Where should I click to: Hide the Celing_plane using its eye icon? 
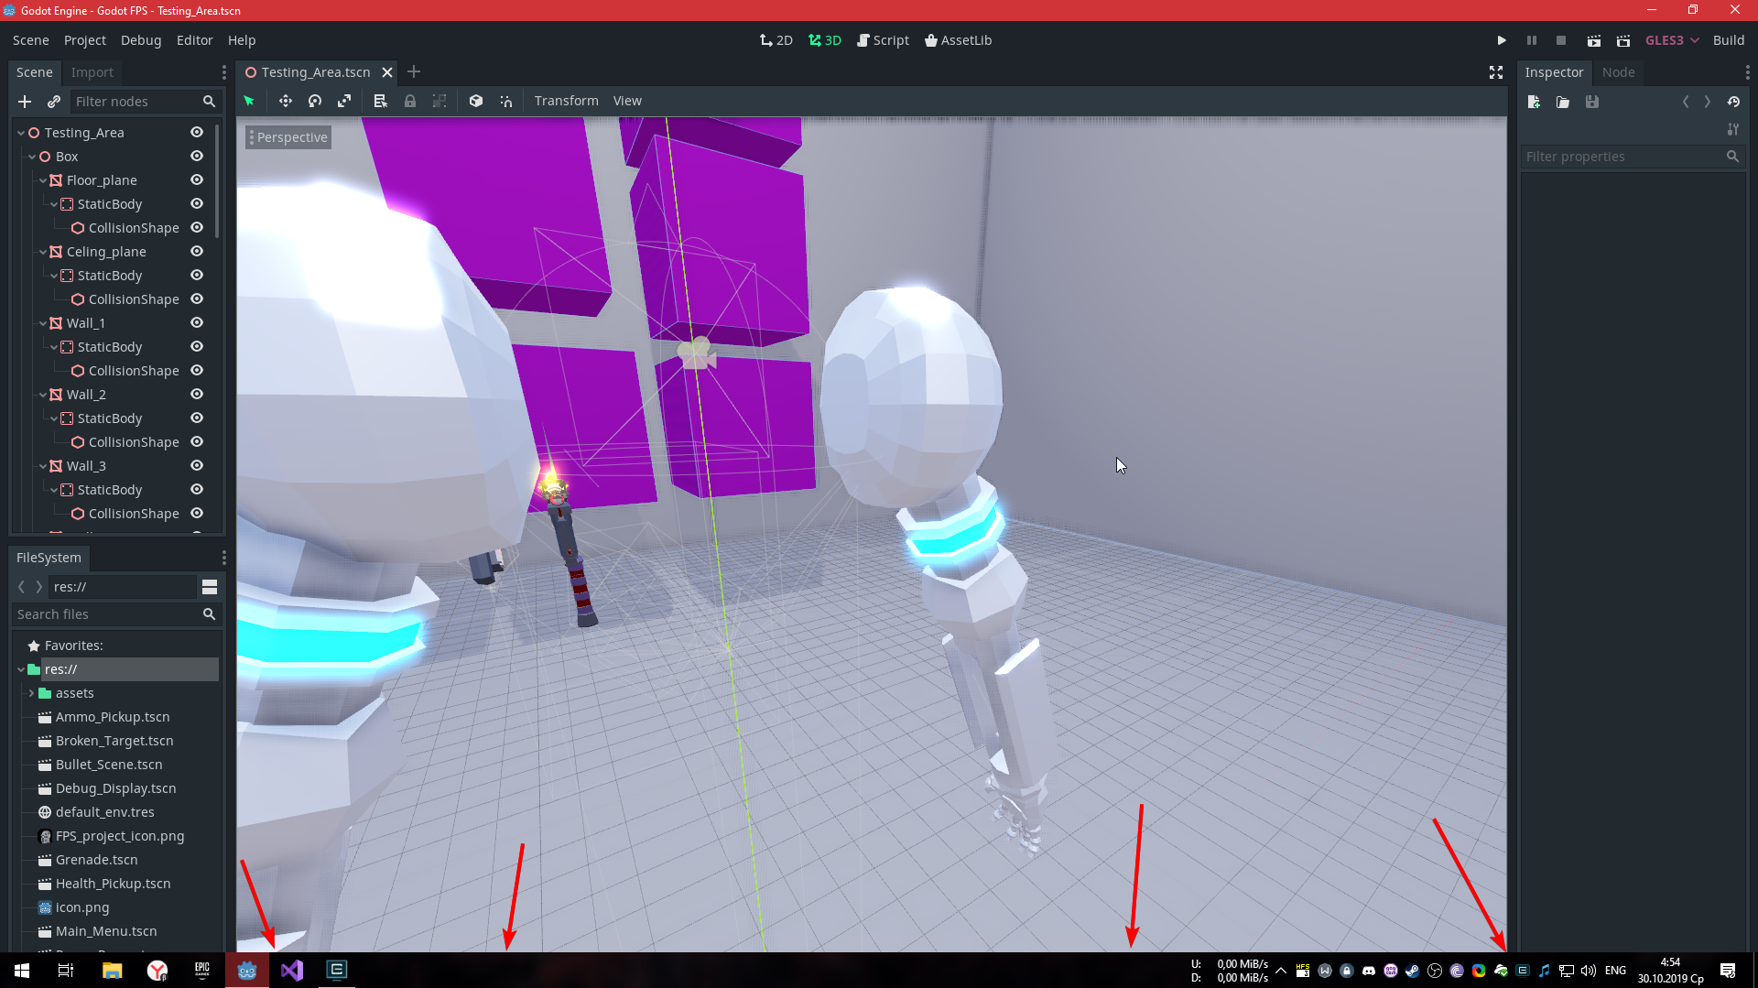pos(197,251)
